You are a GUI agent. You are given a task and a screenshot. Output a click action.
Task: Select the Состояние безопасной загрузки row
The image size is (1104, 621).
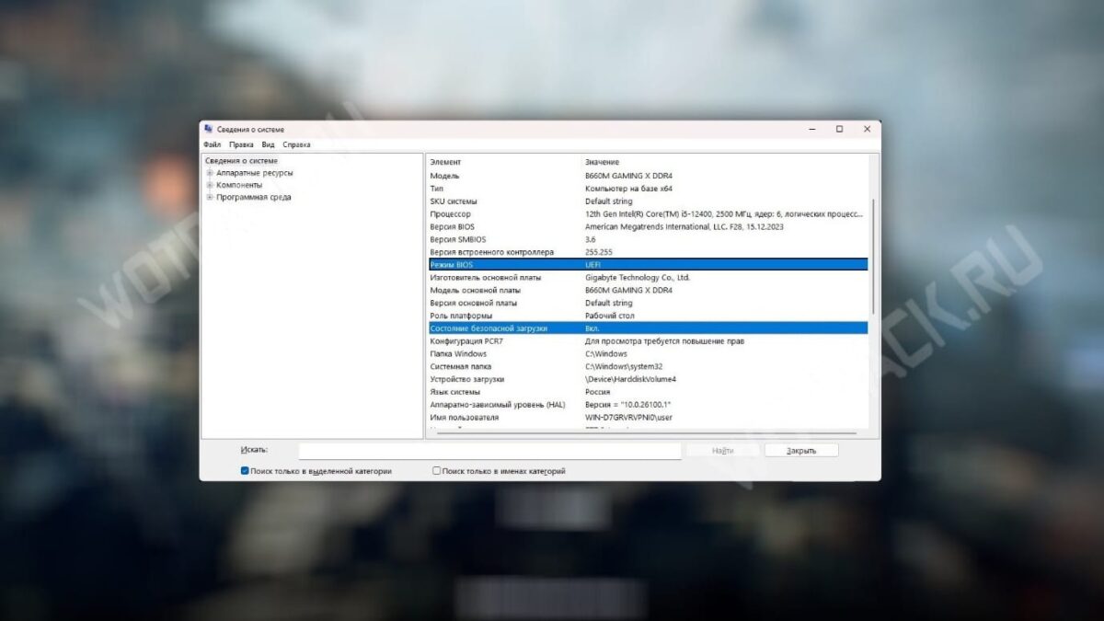point(647,328)
